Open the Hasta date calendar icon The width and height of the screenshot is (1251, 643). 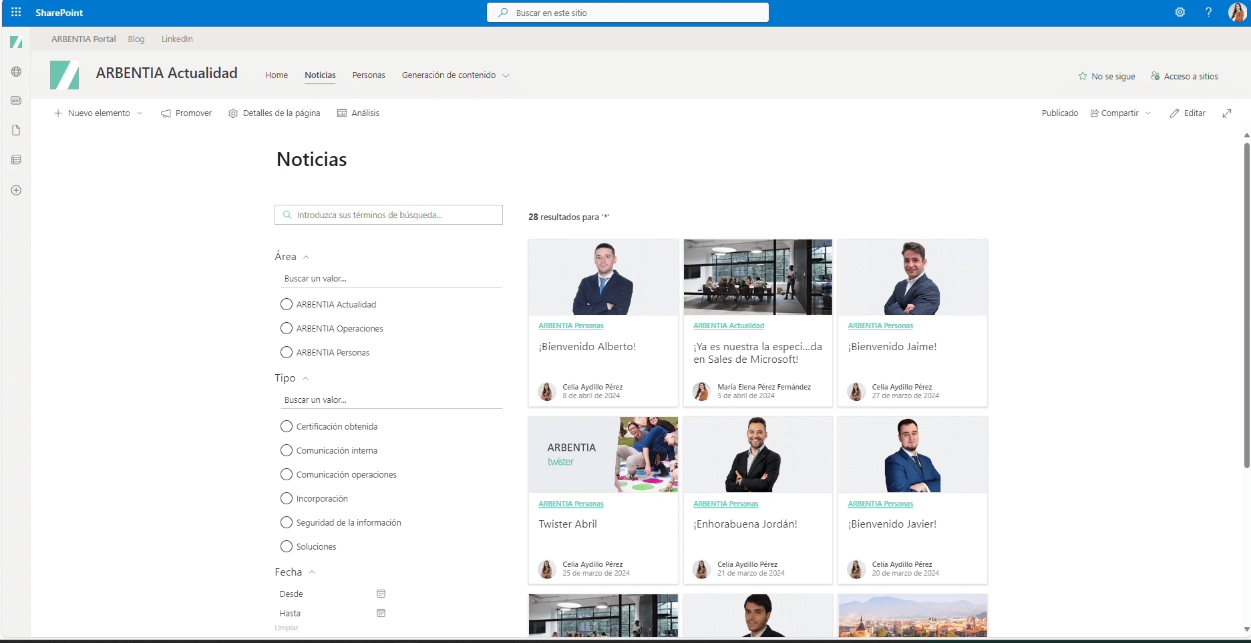(381, 613)
